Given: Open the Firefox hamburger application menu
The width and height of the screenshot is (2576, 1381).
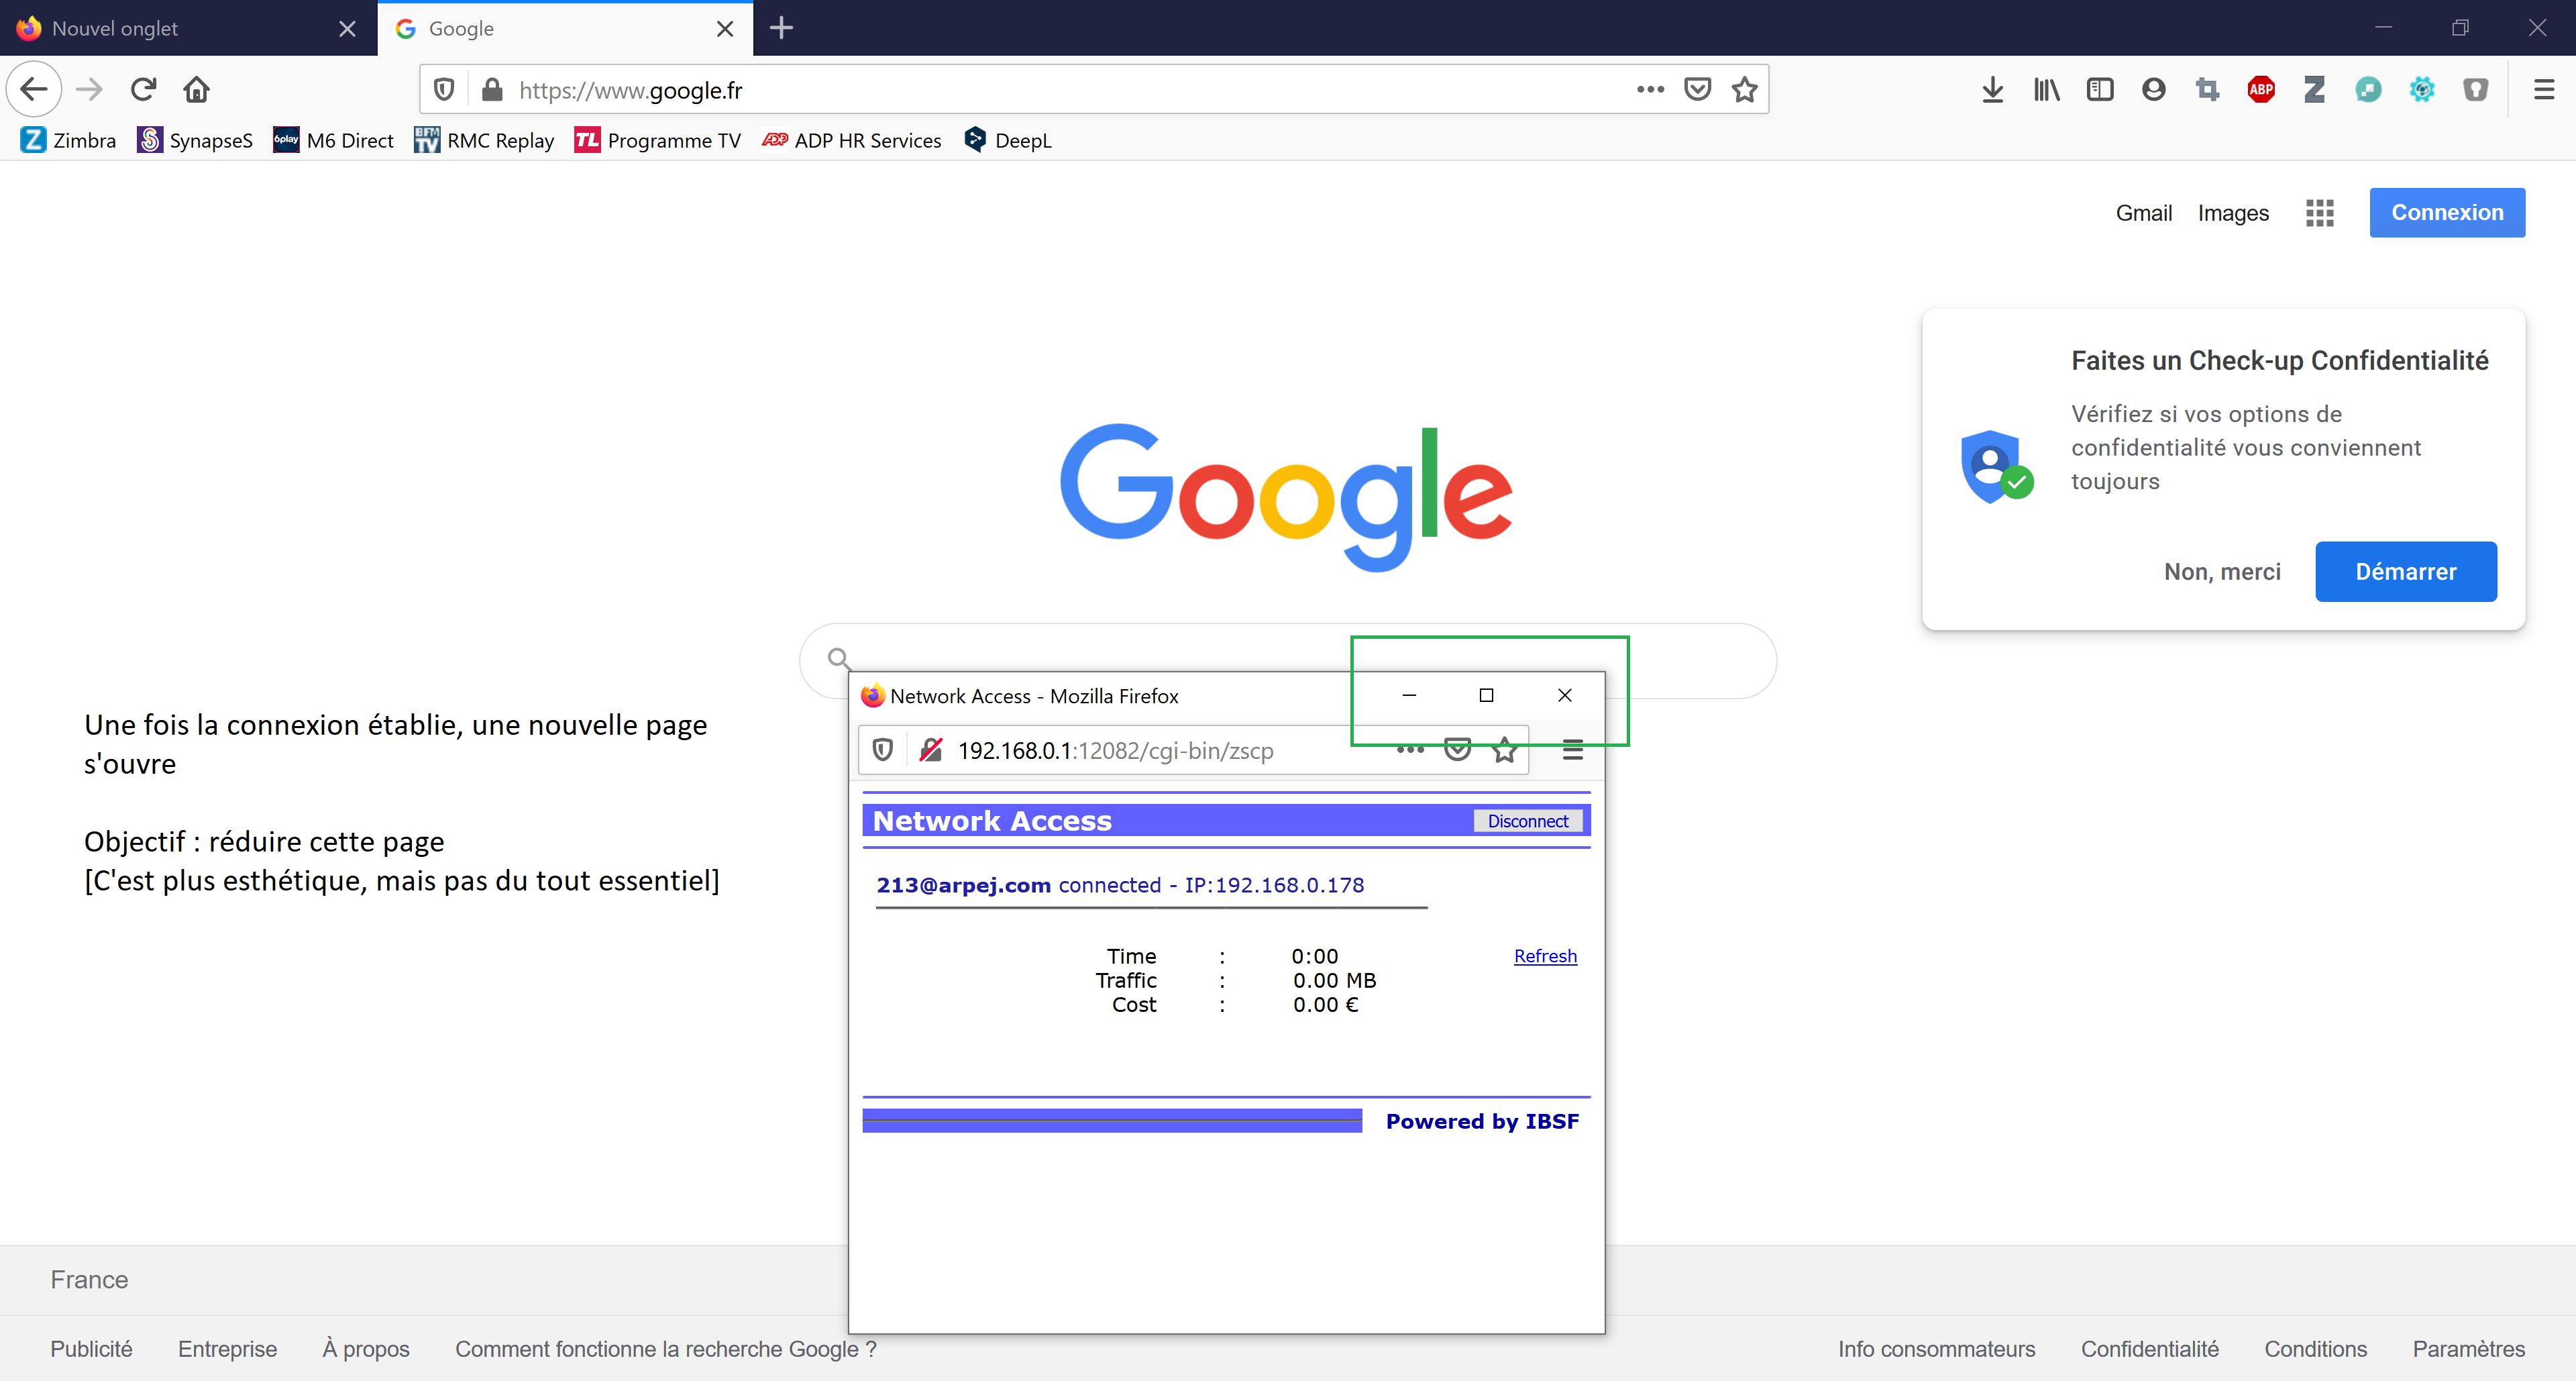Looking at the screenshot, I should [2544, 90].
